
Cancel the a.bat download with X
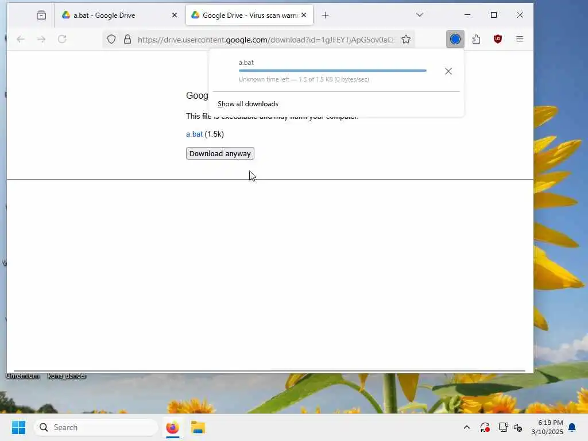pos(448,71)
